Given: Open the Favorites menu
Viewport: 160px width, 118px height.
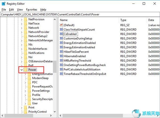Looking at the screenshot, I should click(x=31, y=10).
